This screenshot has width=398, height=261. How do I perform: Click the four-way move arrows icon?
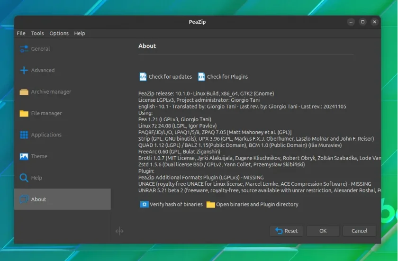coord(119,231)
